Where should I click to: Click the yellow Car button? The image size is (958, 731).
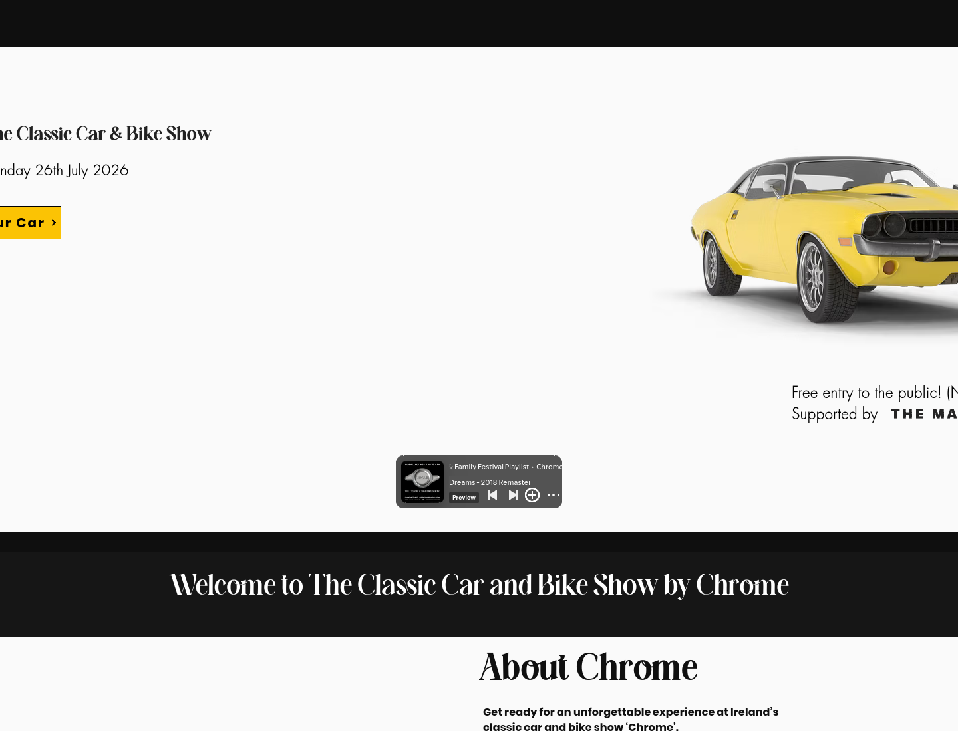pyautogui.click(x=30, y=223)
